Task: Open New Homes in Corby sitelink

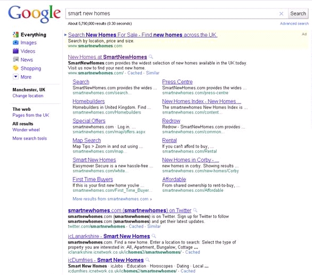Action: point(190,160)
